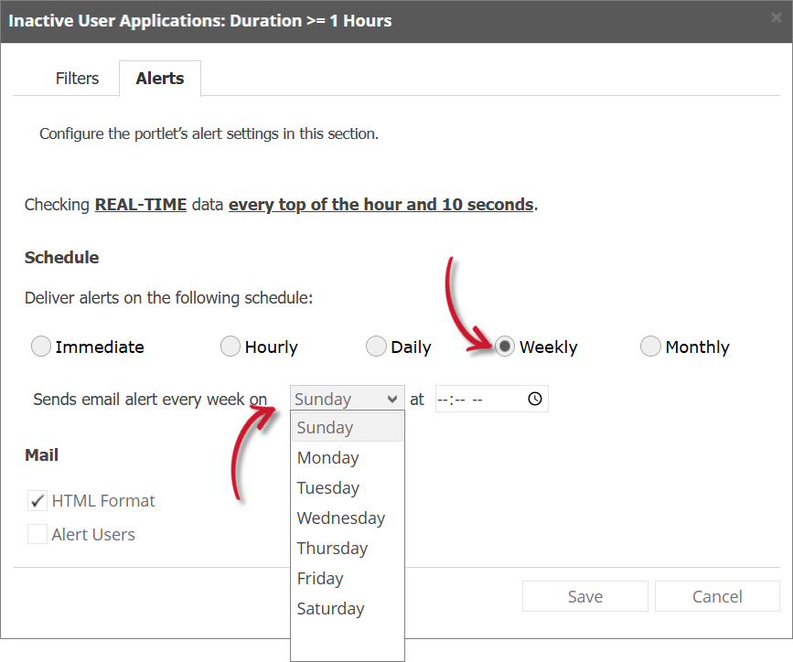This screenshot has height=662, width=793.
Task: Select the Immediate alert schedule
Action: coord(40,347)
